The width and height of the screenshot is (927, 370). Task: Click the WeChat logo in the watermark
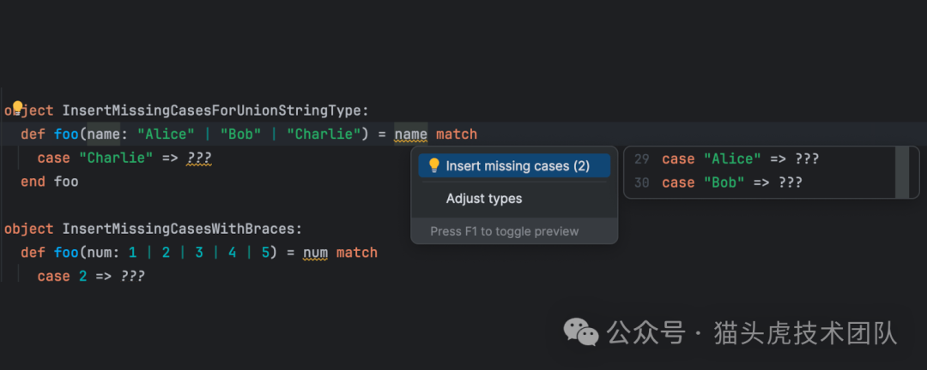coord(580,331)
